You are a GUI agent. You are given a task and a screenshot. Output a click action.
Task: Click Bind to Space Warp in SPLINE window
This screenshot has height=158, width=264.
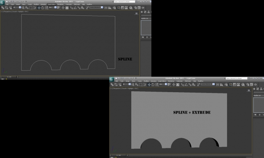click(10, 7)
